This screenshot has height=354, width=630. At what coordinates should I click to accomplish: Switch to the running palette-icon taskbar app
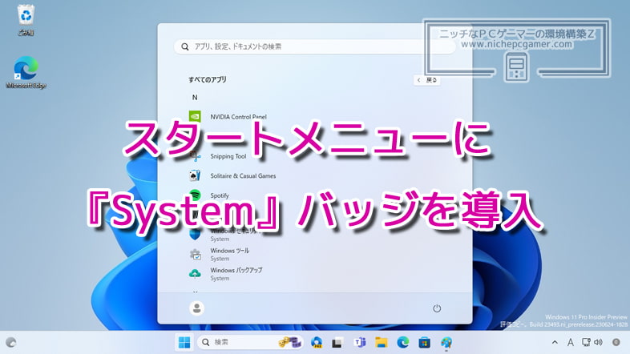(x=446, y=342)
